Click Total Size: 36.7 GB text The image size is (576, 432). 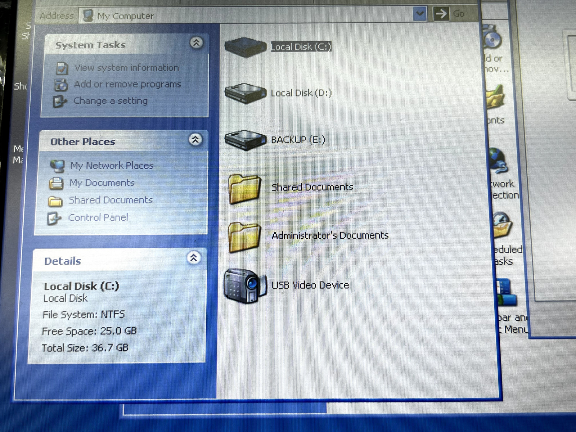(x=85, y=348)
